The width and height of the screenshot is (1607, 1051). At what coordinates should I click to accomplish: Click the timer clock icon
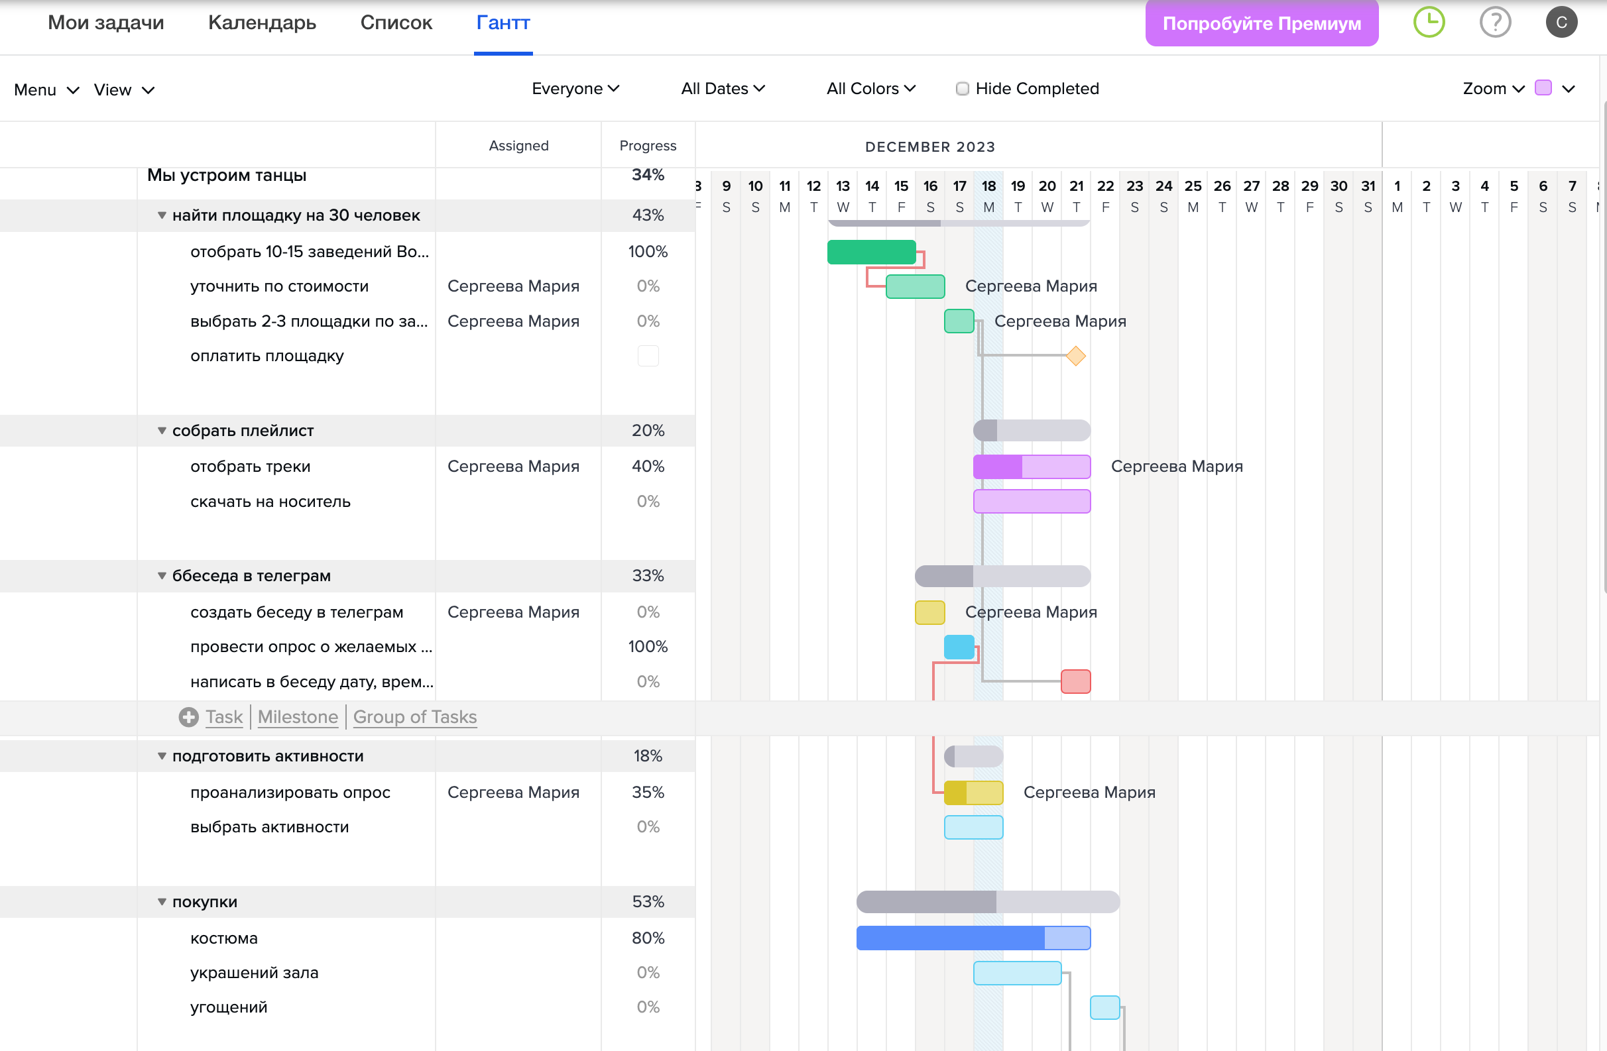pos(1430,21)
